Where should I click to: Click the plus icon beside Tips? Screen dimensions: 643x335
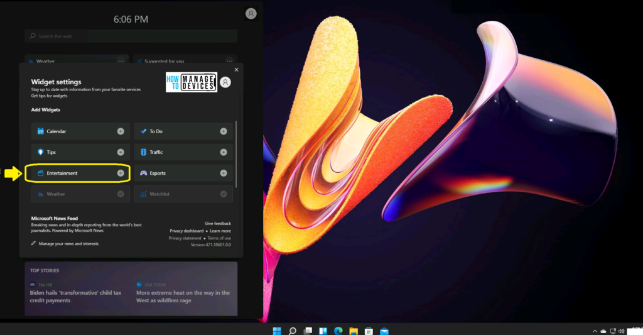pyautogui.click(x=121, y=152)
